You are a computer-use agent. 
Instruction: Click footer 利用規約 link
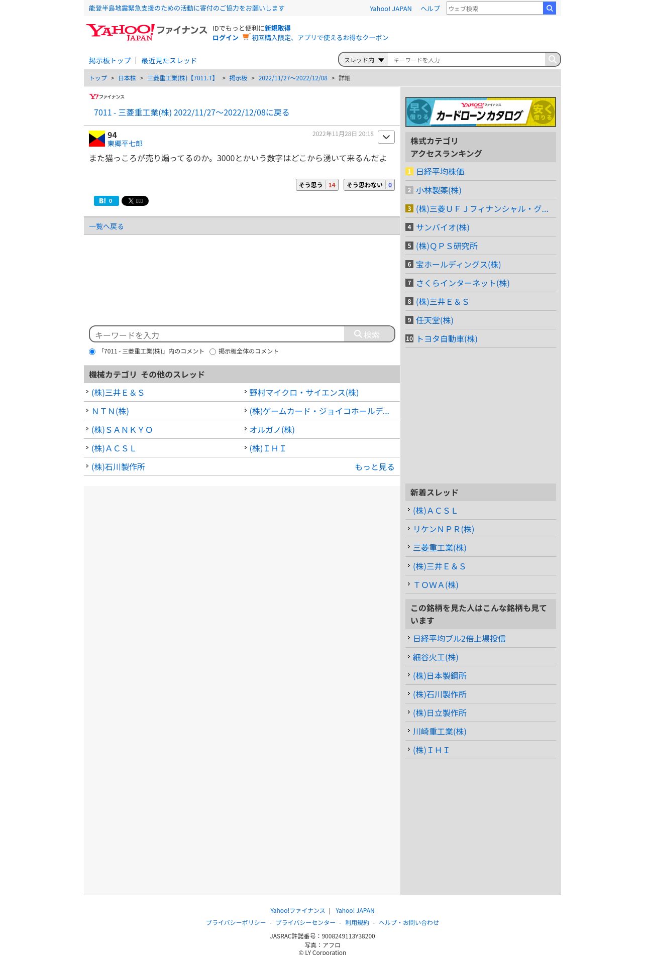(357, 922)
